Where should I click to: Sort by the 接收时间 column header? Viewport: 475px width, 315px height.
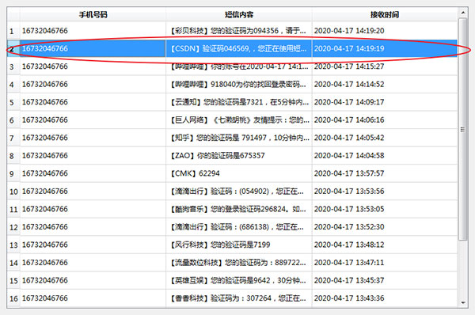coord(385,14)
